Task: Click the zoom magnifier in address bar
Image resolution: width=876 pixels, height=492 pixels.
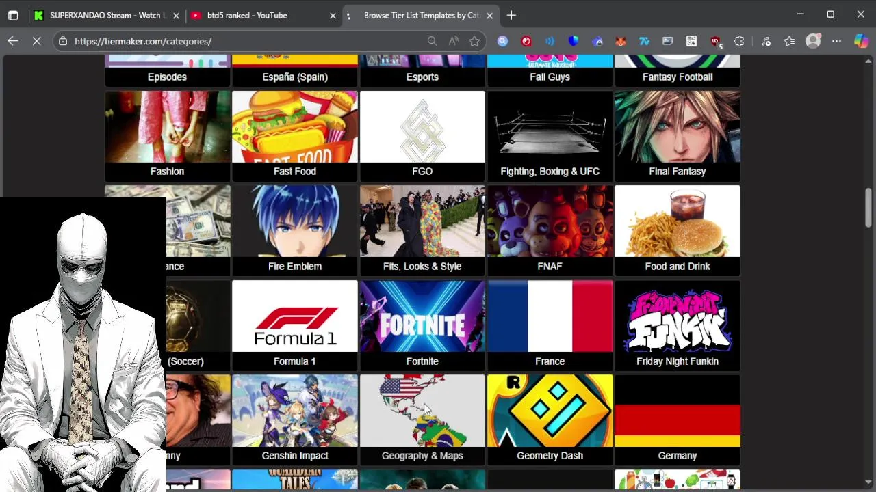Action: point(432,41)
